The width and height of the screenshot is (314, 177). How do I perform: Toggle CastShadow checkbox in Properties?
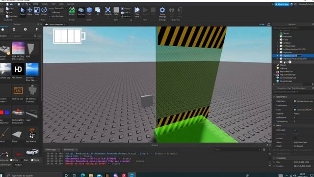[x=295, y=105]
